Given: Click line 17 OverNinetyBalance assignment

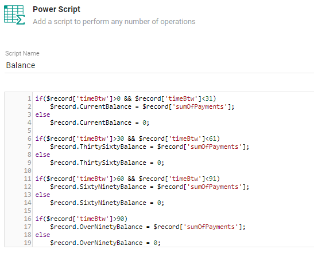Looking at the screenshot, I should [x=148, y=227].
